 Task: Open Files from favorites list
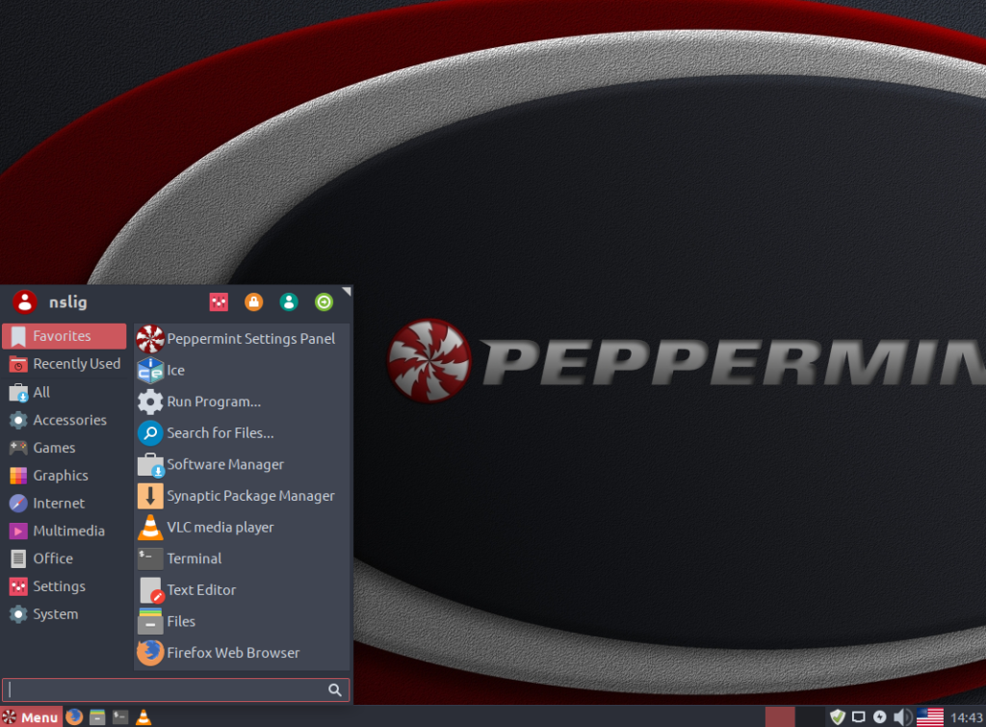(242, 622)
